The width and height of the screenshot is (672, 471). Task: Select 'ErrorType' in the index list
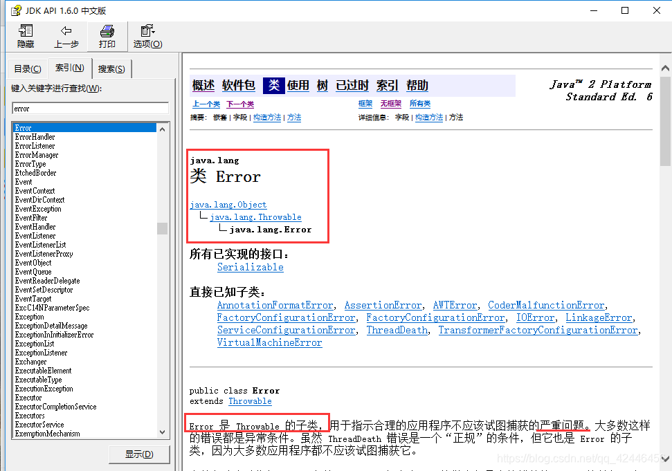pyautogui.click(x=30, y=163)
